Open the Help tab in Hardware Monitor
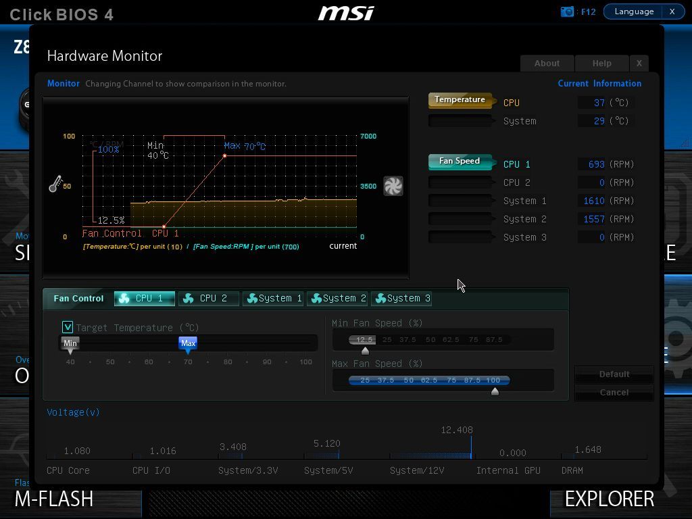This screenshot has width=692, height=519. pyautogui.click(x=602, y=63)
